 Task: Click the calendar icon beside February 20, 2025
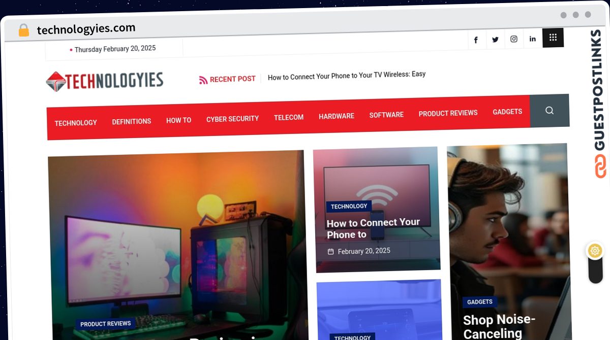click(330, 252)
